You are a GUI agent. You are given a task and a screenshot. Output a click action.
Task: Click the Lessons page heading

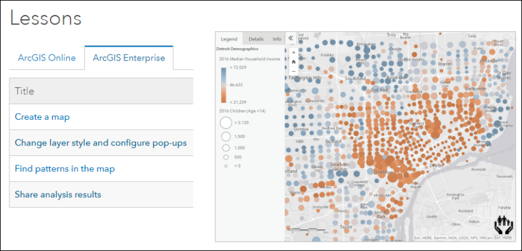tap(46, 18)
